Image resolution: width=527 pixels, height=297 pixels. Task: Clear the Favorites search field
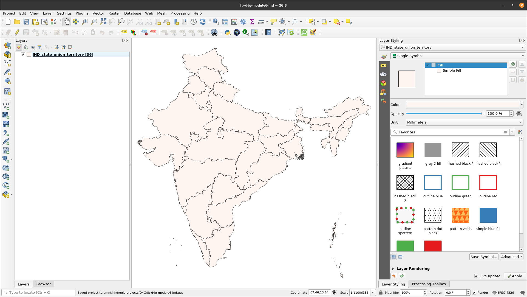coord(505,132)
